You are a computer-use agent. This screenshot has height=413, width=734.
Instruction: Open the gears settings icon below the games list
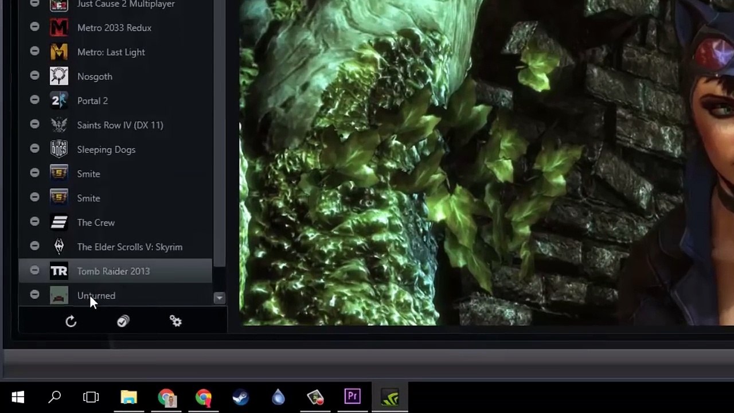[176, 321]
